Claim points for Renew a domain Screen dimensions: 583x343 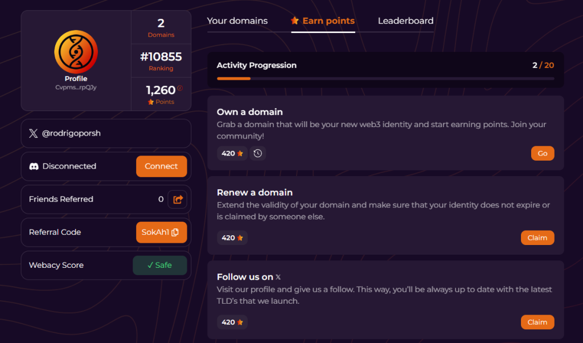[x=537, y=238]
